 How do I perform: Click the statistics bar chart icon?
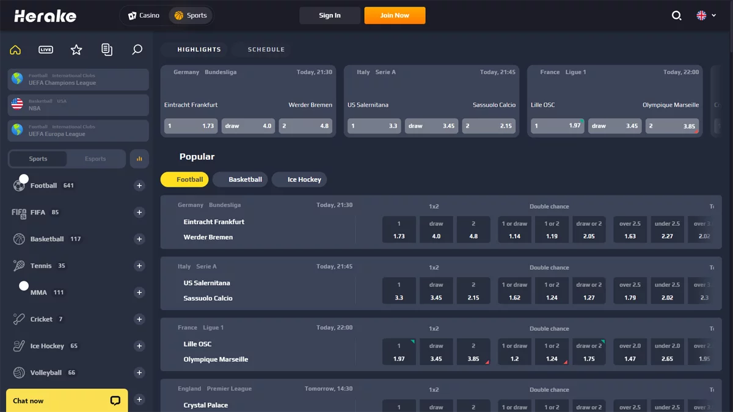pyautogui.click(x=139, y=159)
